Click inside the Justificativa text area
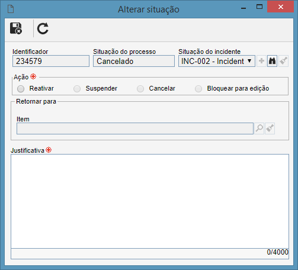The width and height of the screenshot is (298, 270). (x=150, y=201)
